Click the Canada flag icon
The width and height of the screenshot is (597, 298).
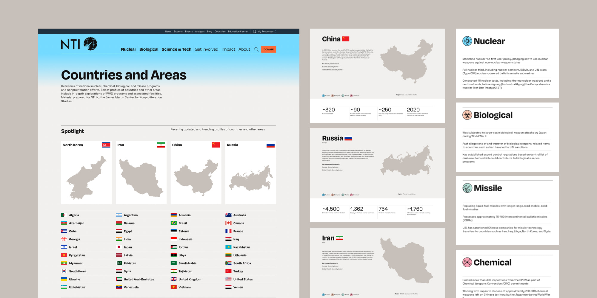point(228,223)
